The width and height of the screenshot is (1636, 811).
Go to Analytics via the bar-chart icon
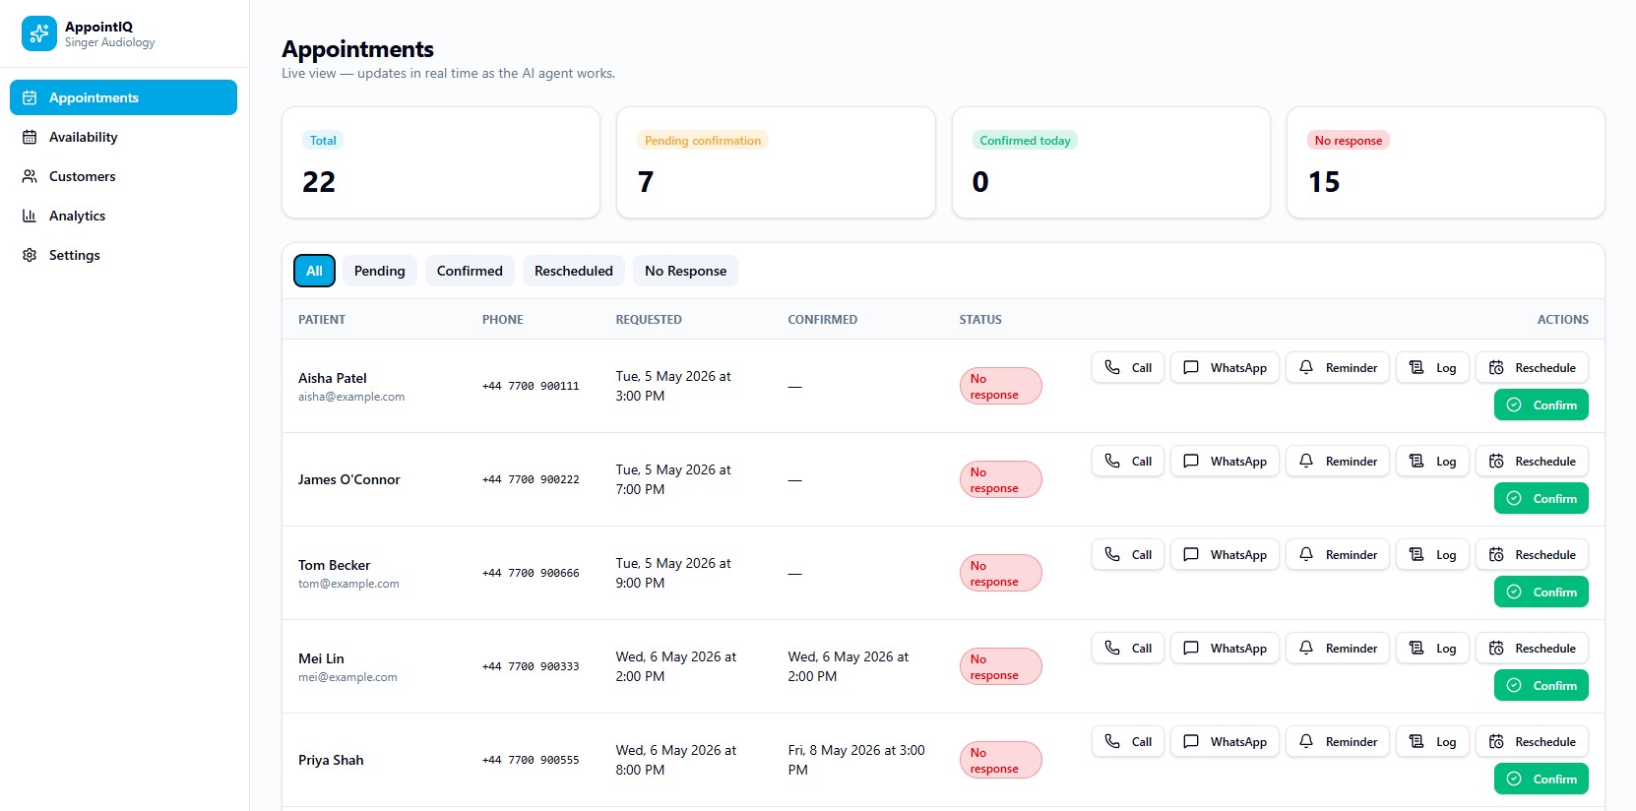click(30, 216)
